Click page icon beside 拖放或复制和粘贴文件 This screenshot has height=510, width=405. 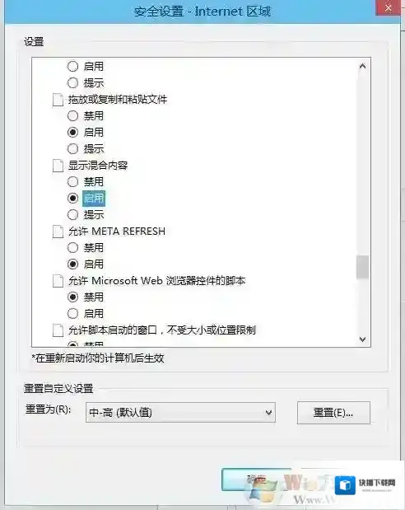pos(58,100)
